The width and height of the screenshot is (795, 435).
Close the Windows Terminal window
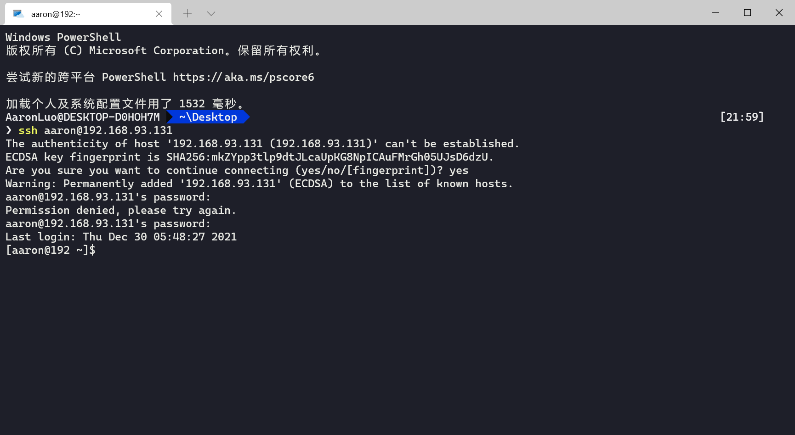tap(779, 13)
